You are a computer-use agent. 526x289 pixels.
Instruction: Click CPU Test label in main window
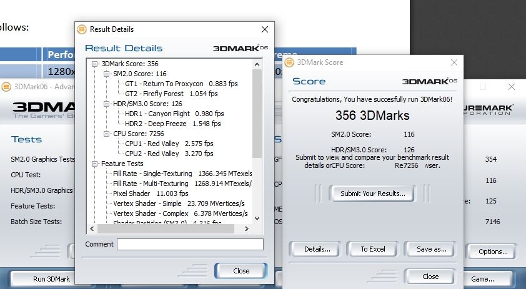26,175
